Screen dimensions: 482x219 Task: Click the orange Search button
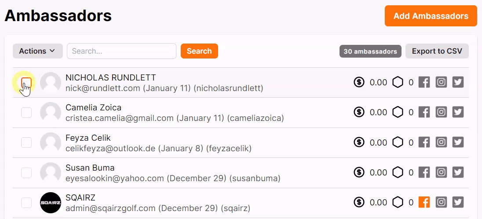click(x=199, y=51)
